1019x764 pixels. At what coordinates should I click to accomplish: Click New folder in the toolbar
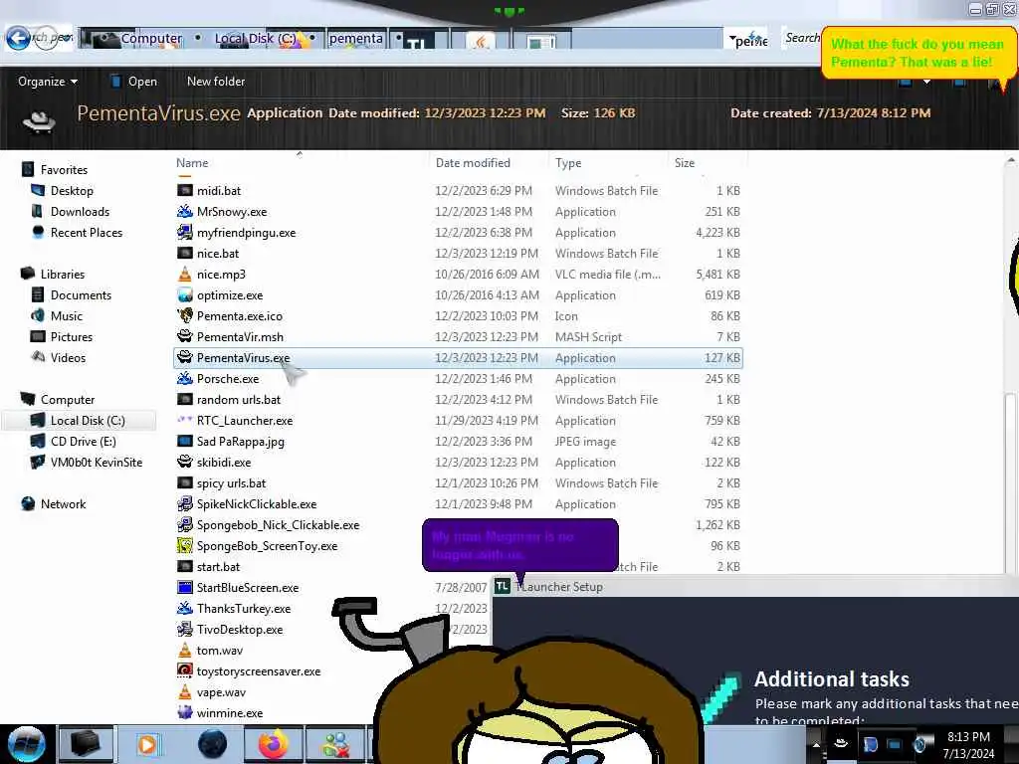(216, 82)
